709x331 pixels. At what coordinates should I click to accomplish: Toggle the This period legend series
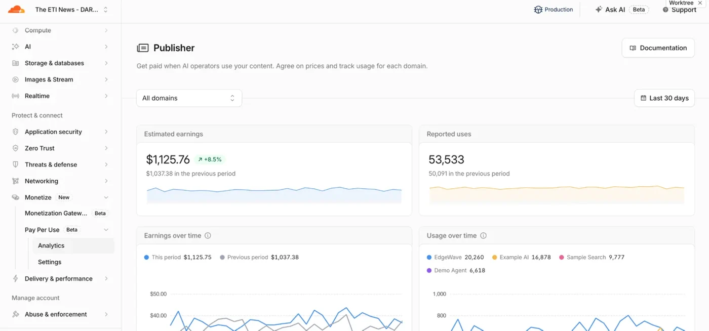coord(177,257)
